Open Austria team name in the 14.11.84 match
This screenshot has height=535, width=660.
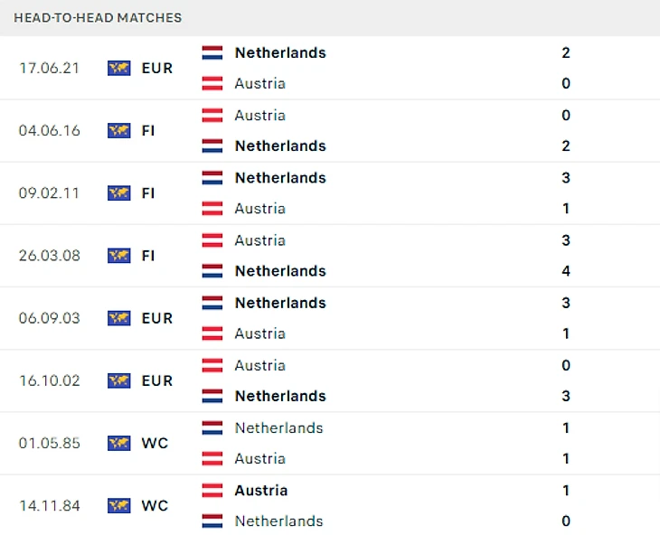260,490
